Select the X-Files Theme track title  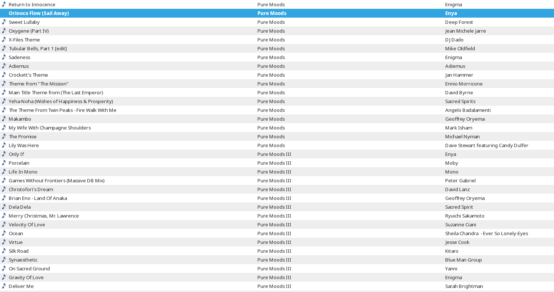(24, 40)
